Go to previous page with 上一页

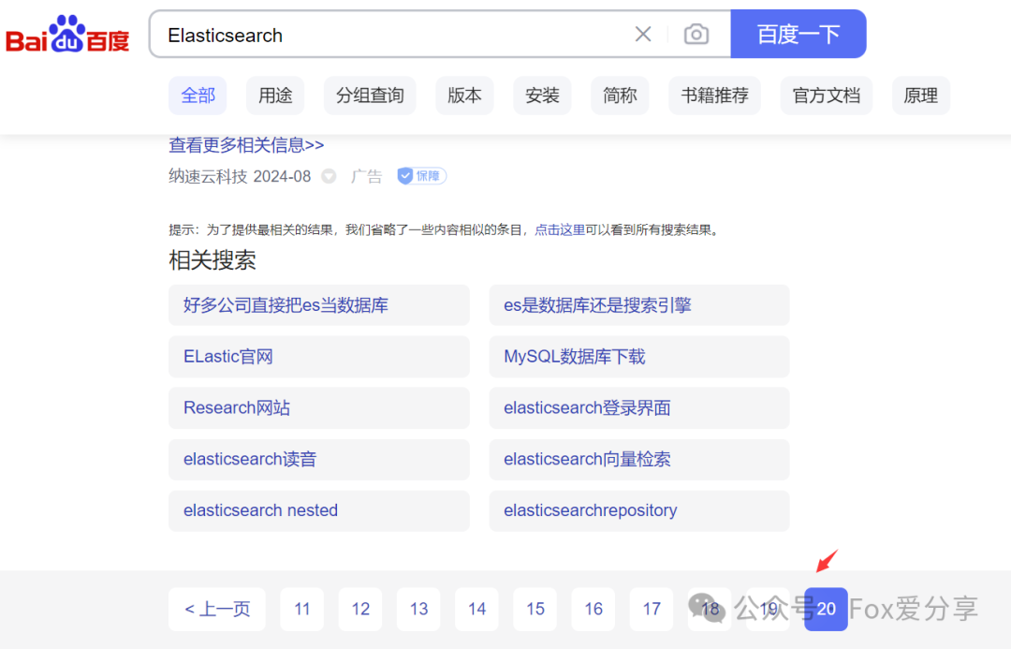217,609
